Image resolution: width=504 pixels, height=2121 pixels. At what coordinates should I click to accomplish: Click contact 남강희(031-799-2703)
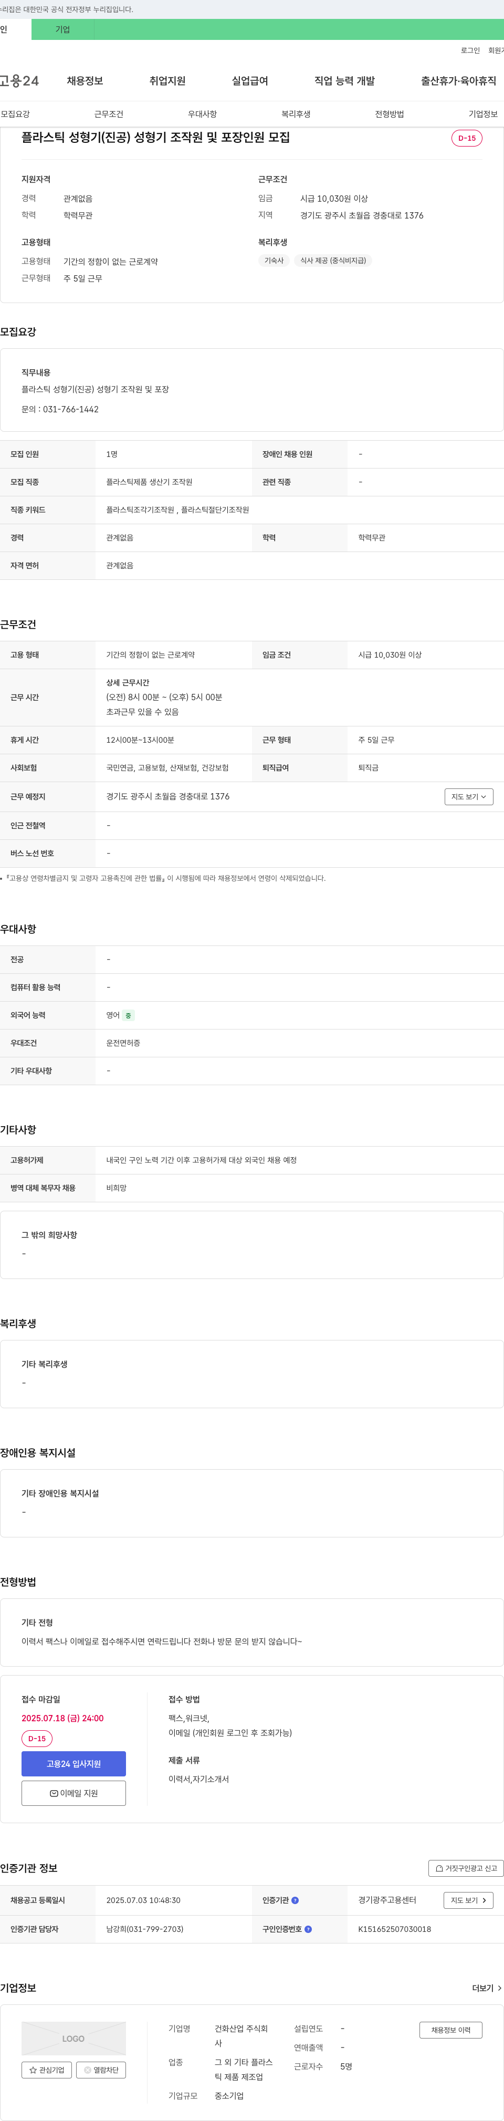[x=145, y=1929]
